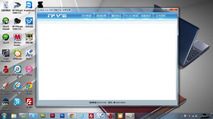
Task: Select the Corel VideoStudio desktop icon
Action: (x=6, y=56)
